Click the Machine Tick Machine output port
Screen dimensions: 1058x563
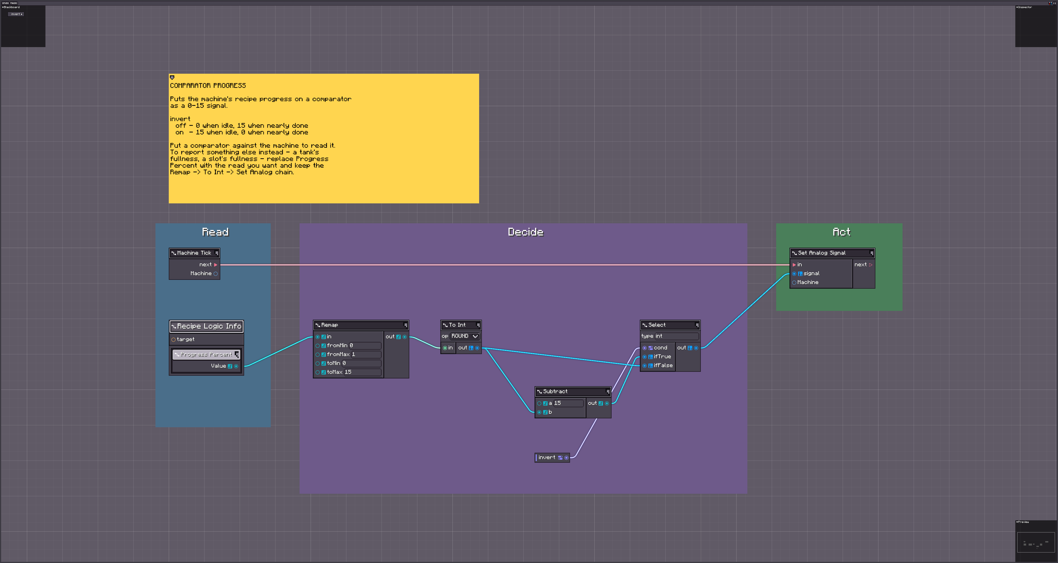216,273
